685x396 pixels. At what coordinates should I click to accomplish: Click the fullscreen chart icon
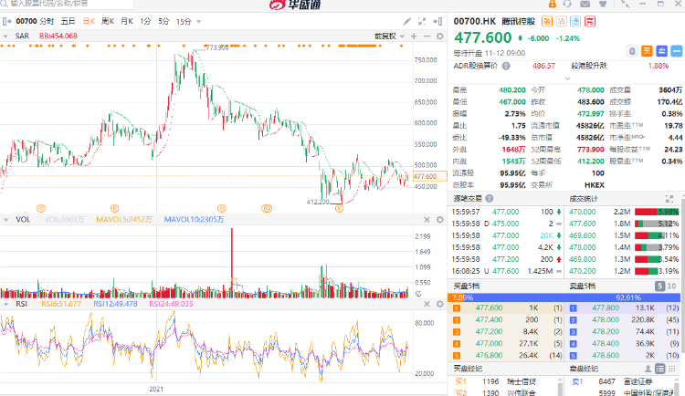422,21
